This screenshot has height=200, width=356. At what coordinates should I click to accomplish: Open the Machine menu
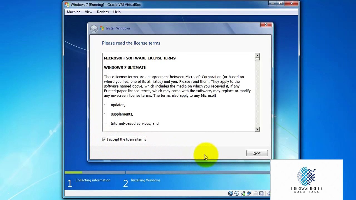click(x=73, y=12)
